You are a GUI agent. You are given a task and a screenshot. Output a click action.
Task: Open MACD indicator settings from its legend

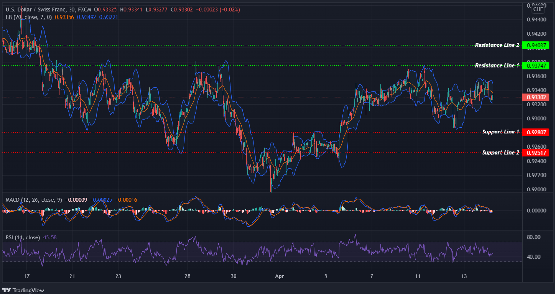pyautogui.click(x=33, y=199)
